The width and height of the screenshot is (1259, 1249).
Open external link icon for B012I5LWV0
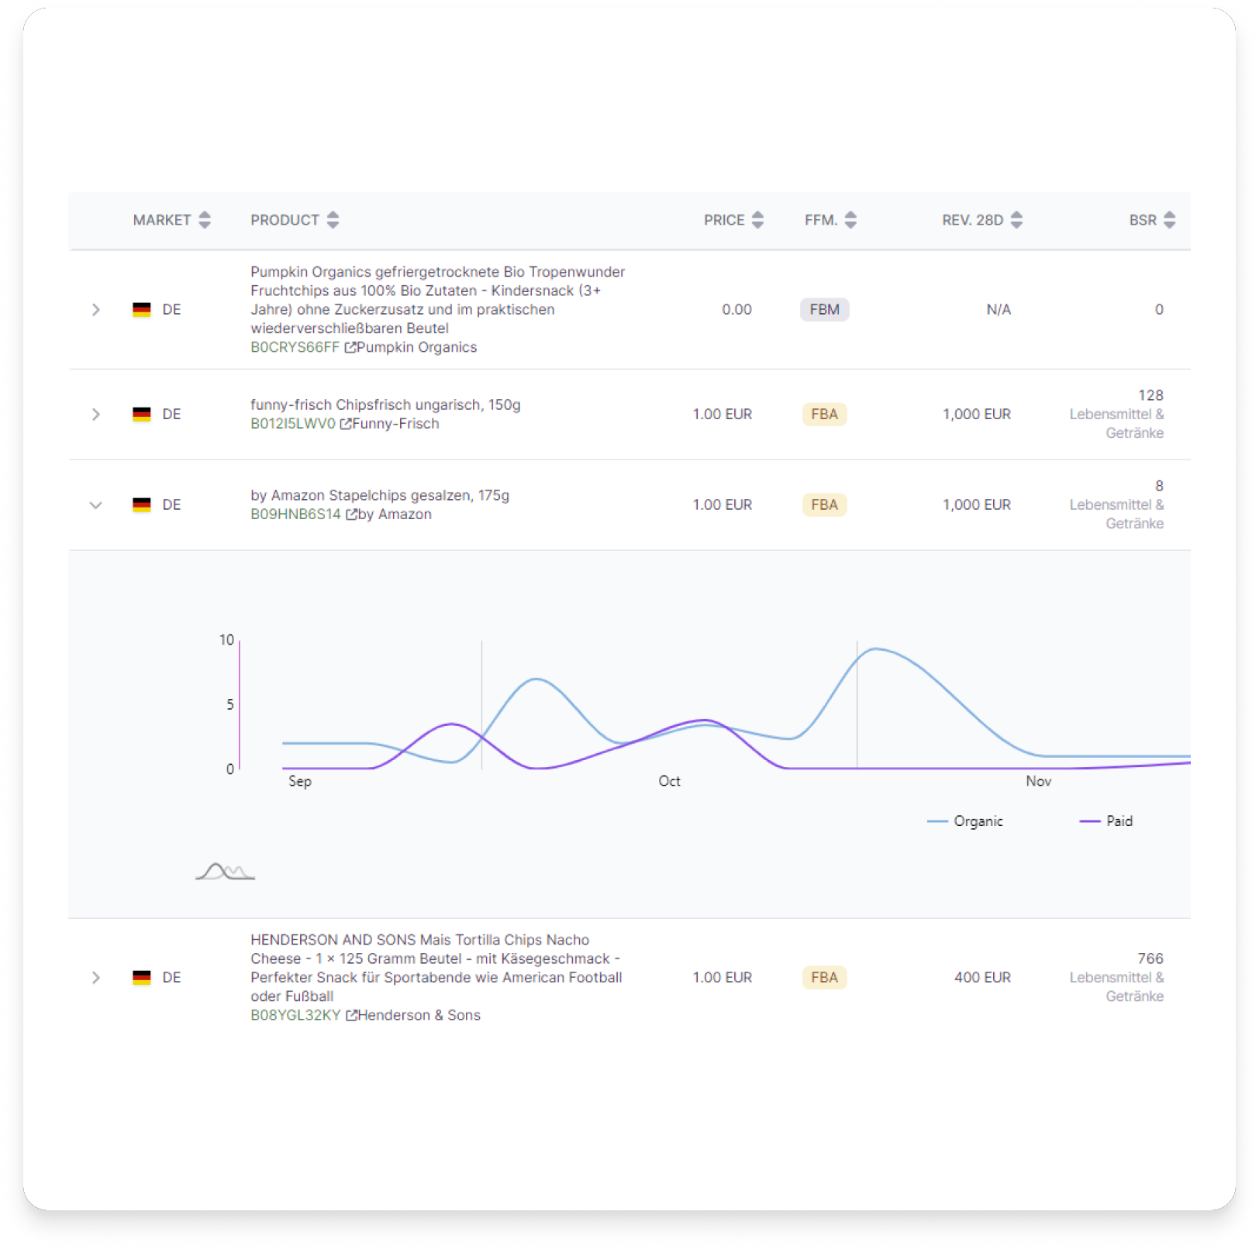346,424
